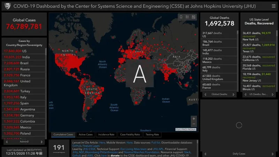
Task: Open Here link for Mobile Version
Action: click(129, 143)
